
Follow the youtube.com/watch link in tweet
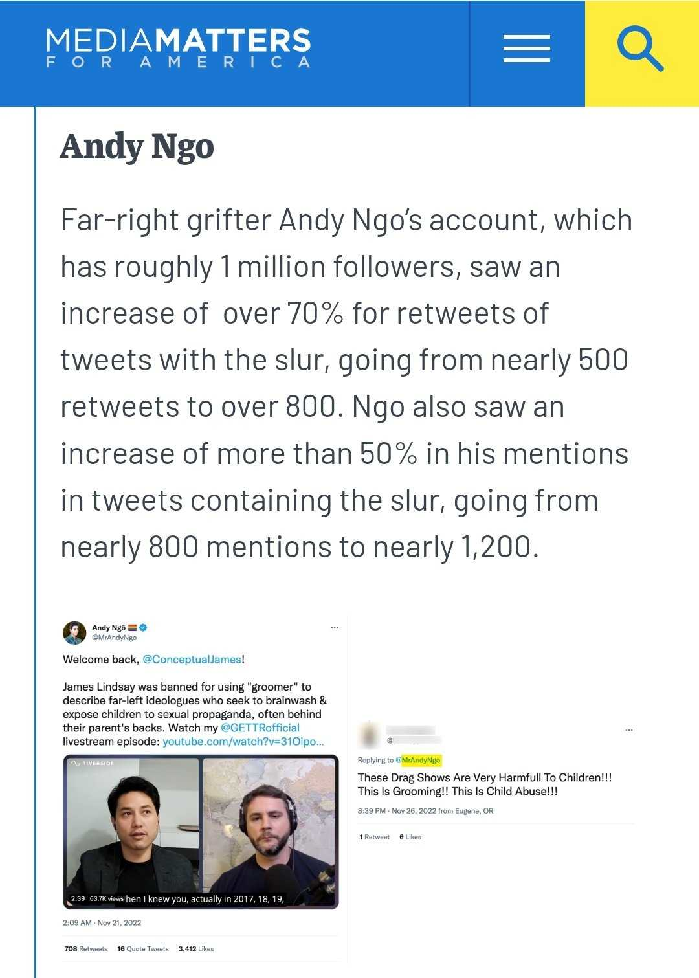click(243, 742)
